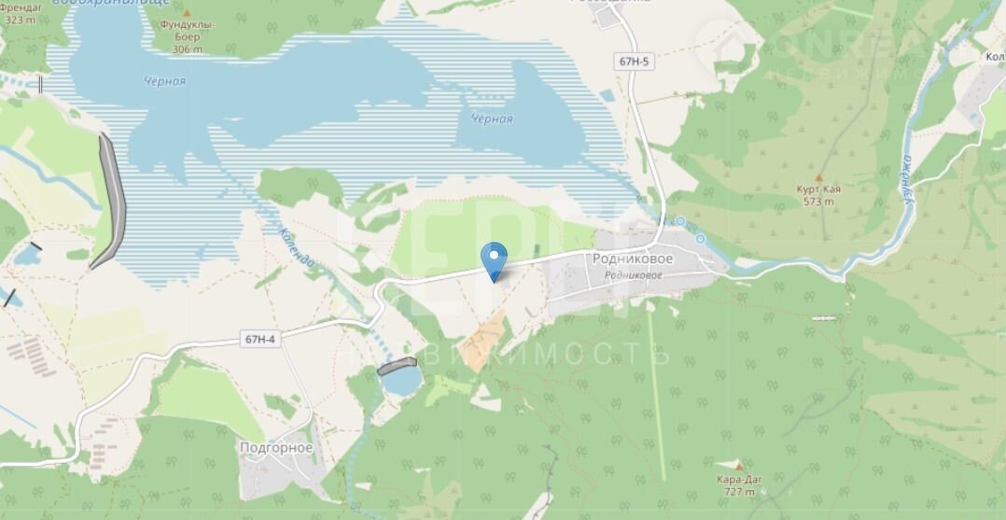The height and width of the screenshot is (520, 1006).
Task: Click the 67Н-4 road shield
Action: pyautogui.click(x=261, y=338)
